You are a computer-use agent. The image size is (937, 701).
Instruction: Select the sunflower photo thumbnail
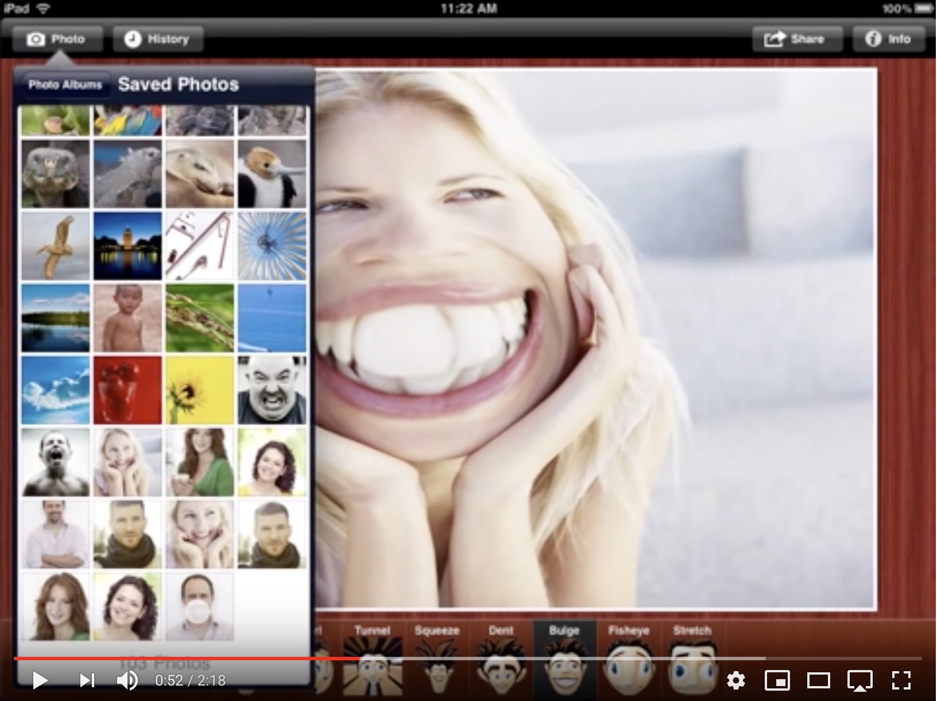199,390
